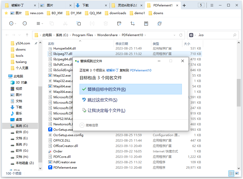Viewport: 243px width, 179px height.
Task: Go up one folder level arrow
Action: coord(27,35)
